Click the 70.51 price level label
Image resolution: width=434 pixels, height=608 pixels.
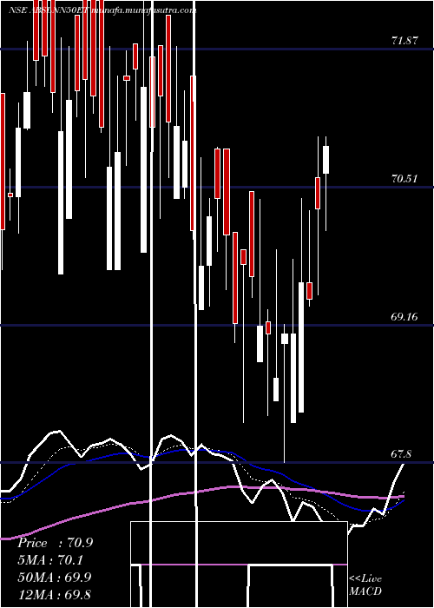(404, 179)
